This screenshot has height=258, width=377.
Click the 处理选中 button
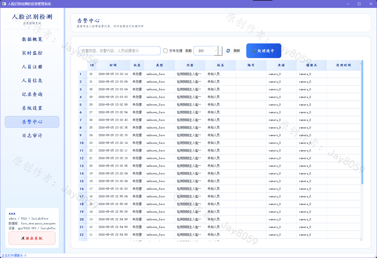click(x=264, y=51)
